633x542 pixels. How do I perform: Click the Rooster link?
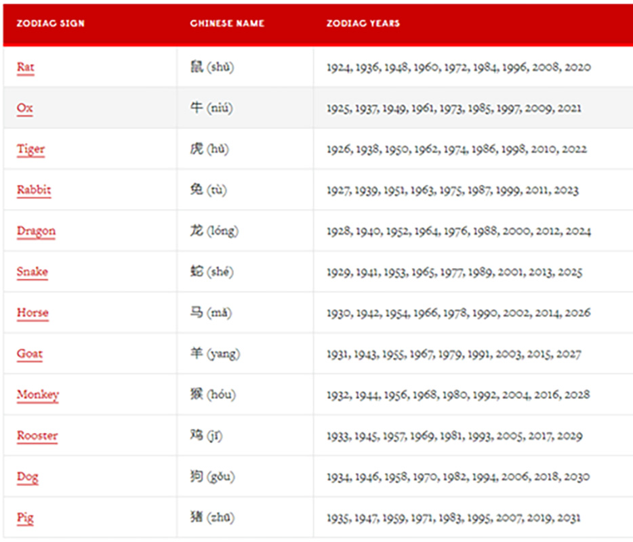(37, 436)
